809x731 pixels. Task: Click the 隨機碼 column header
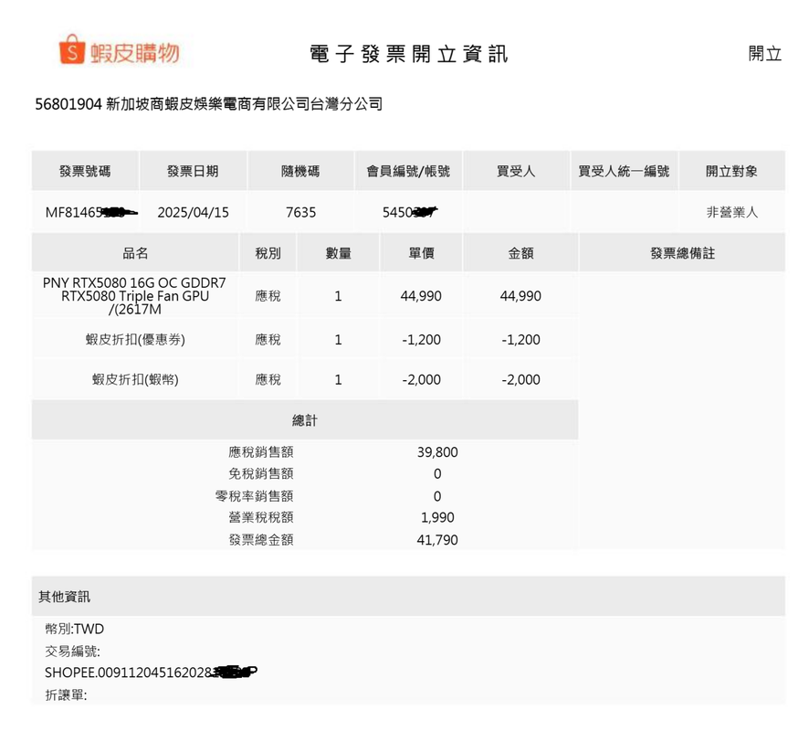300,172
